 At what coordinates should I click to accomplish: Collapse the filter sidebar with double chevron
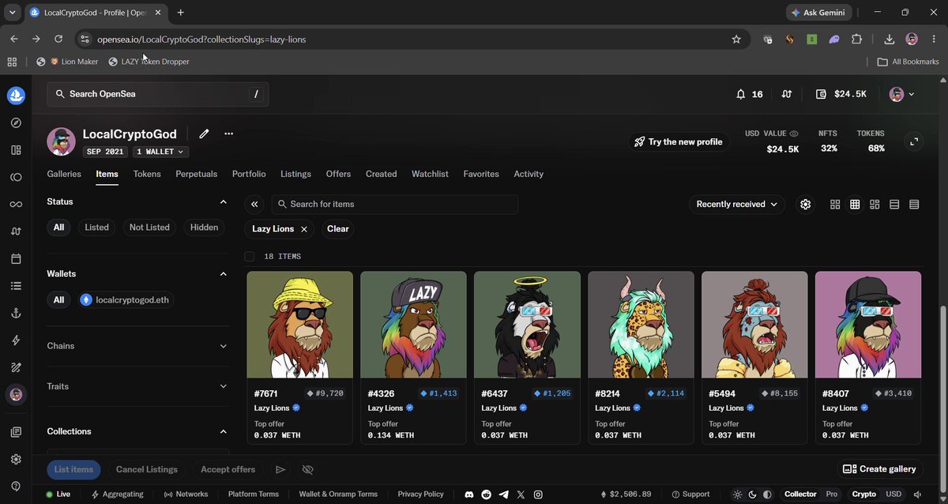(254, 204)
